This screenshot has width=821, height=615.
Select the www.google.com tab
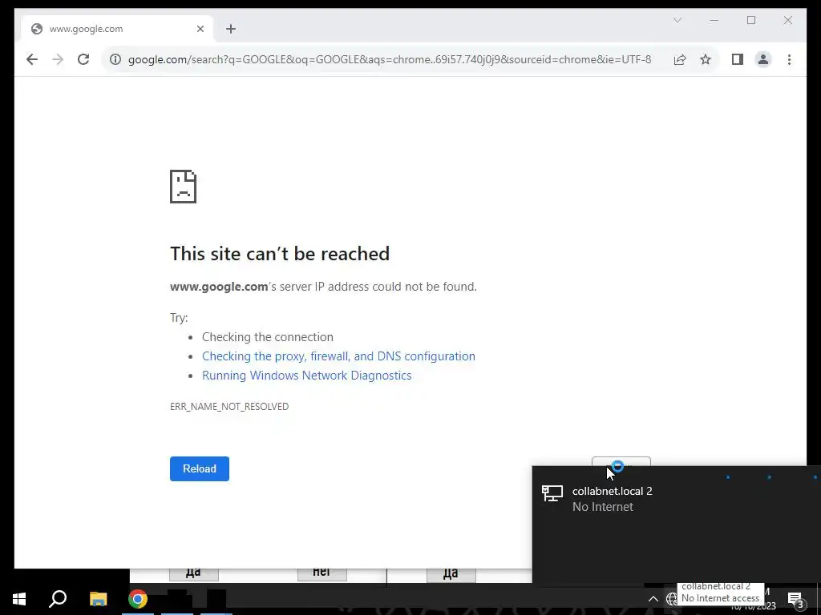coord(117,29)
